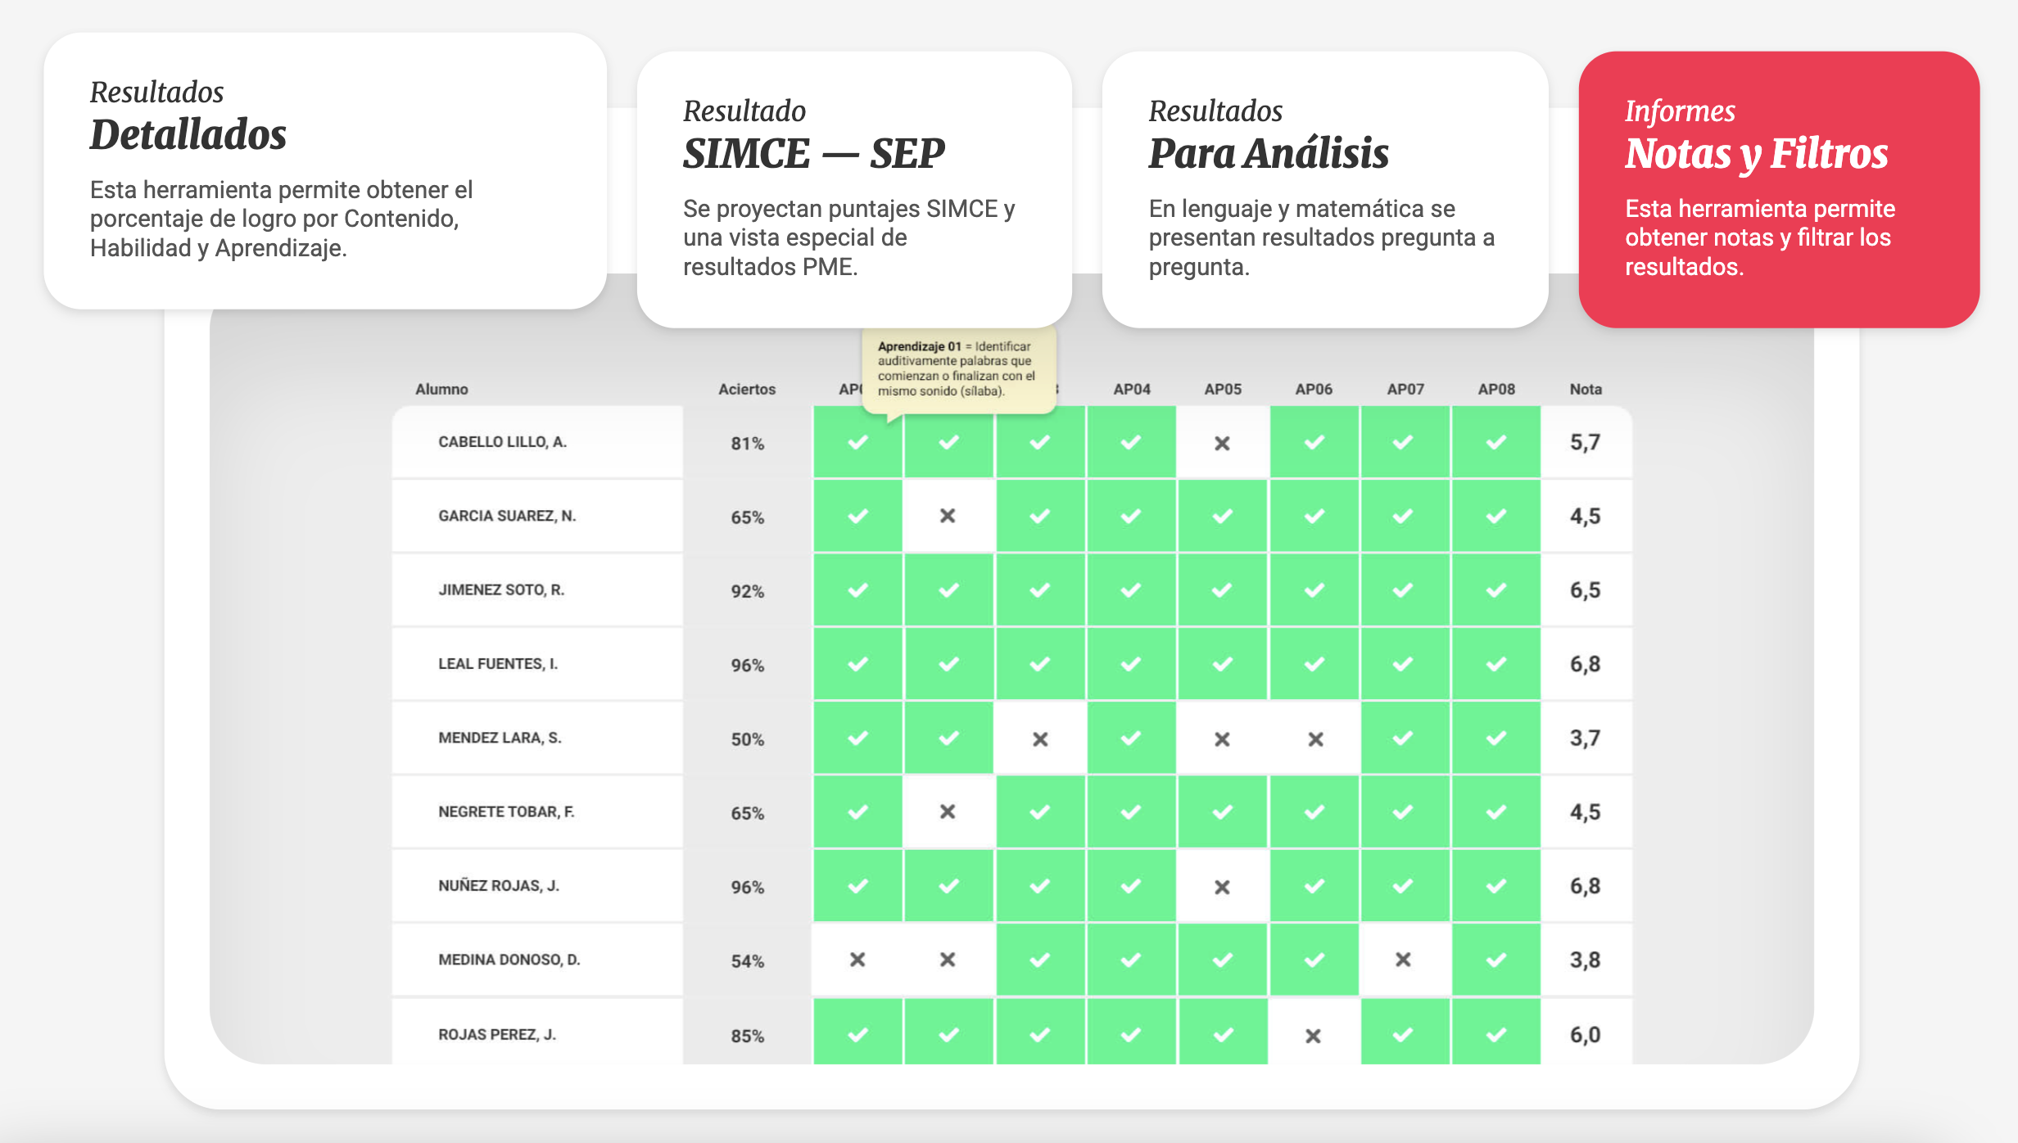Switch to Resultado SIMCE — SEP card
The height and width of the screenshot is (1143, 2018).
(x=853, y=189)
